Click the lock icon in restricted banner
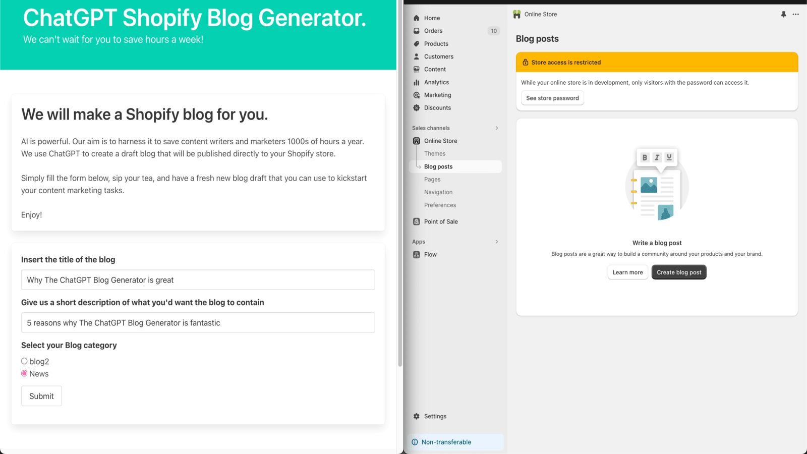Screen dimensions: 807x454 pyautogui.click(x=526, y=63)
